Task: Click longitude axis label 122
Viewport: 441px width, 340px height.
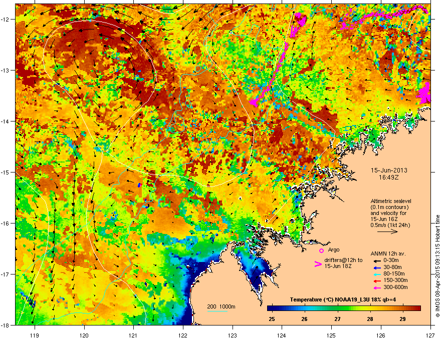Action: [x=183, y=335]
